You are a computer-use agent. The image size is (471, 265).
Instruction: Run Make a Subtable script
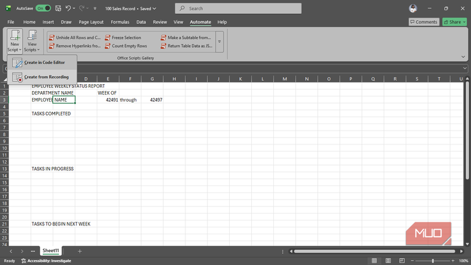[186, 38]
